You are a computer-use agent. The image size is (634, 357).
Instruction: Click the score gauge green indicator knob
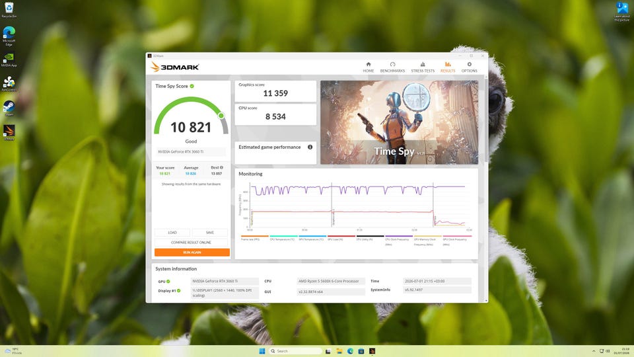221,116
